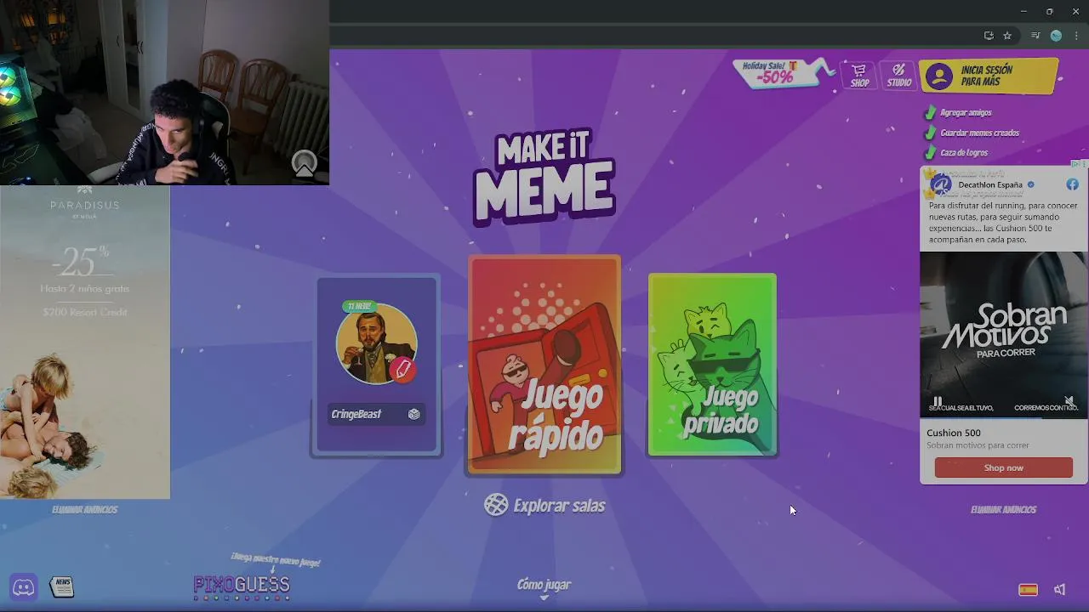Open the Studio editor
This screenshot has width=1089, height=612.
pyautogui.click(x=898, y=75)
